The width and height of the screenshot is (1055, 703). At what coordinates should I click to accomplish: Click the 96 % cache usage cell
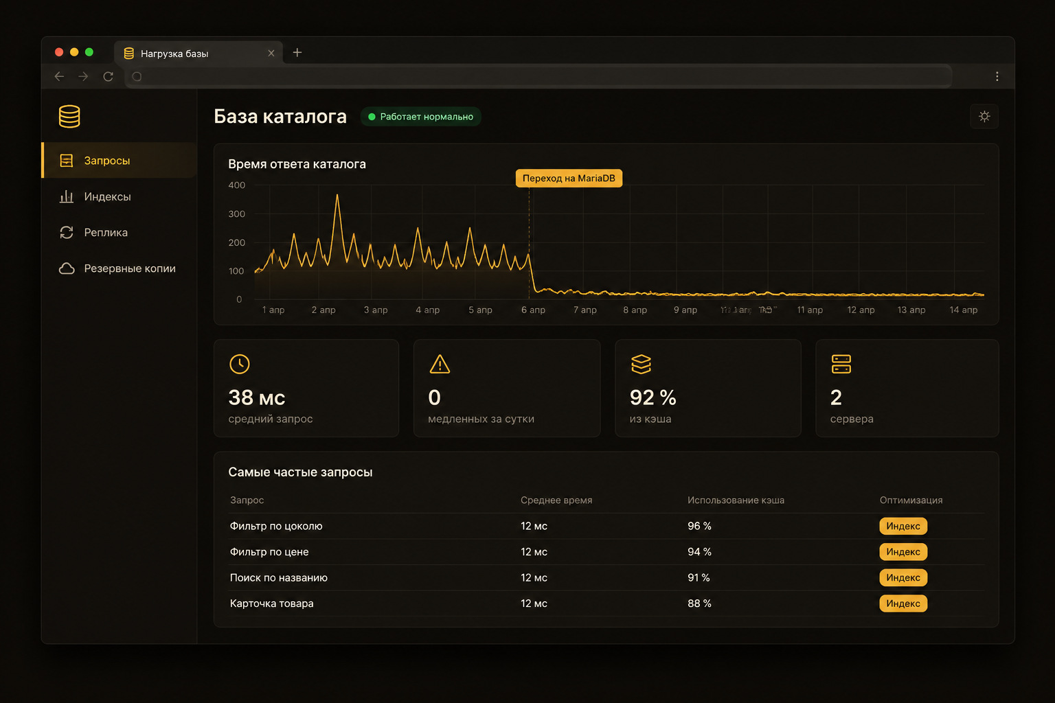(699, 527)
